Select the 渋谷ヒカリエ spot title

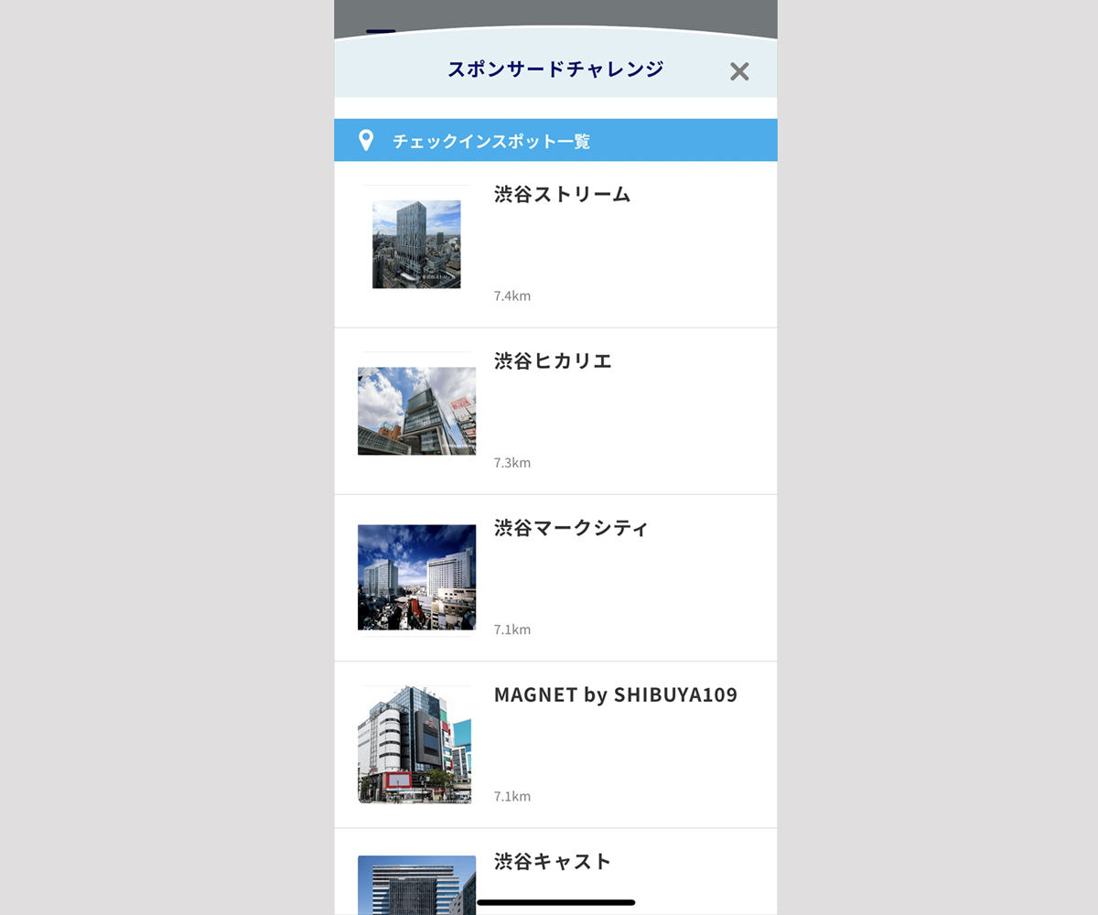click(553, 361)
